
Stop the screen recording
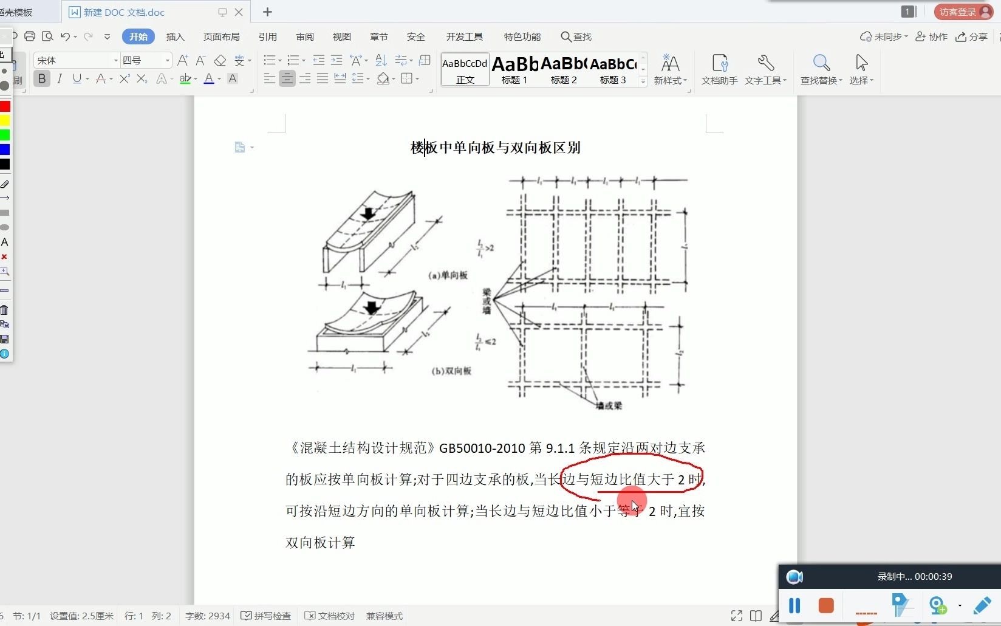826,605
